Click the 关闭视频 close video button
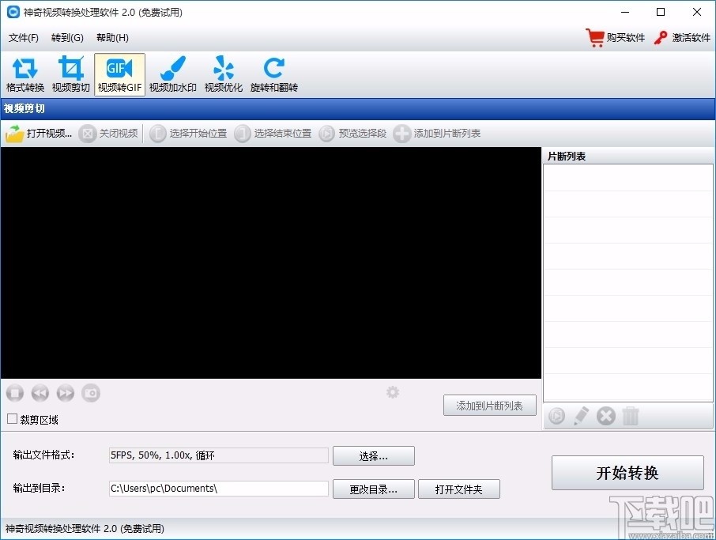Image resolution: width=716 pixels, height=540 pixels. 109,134
